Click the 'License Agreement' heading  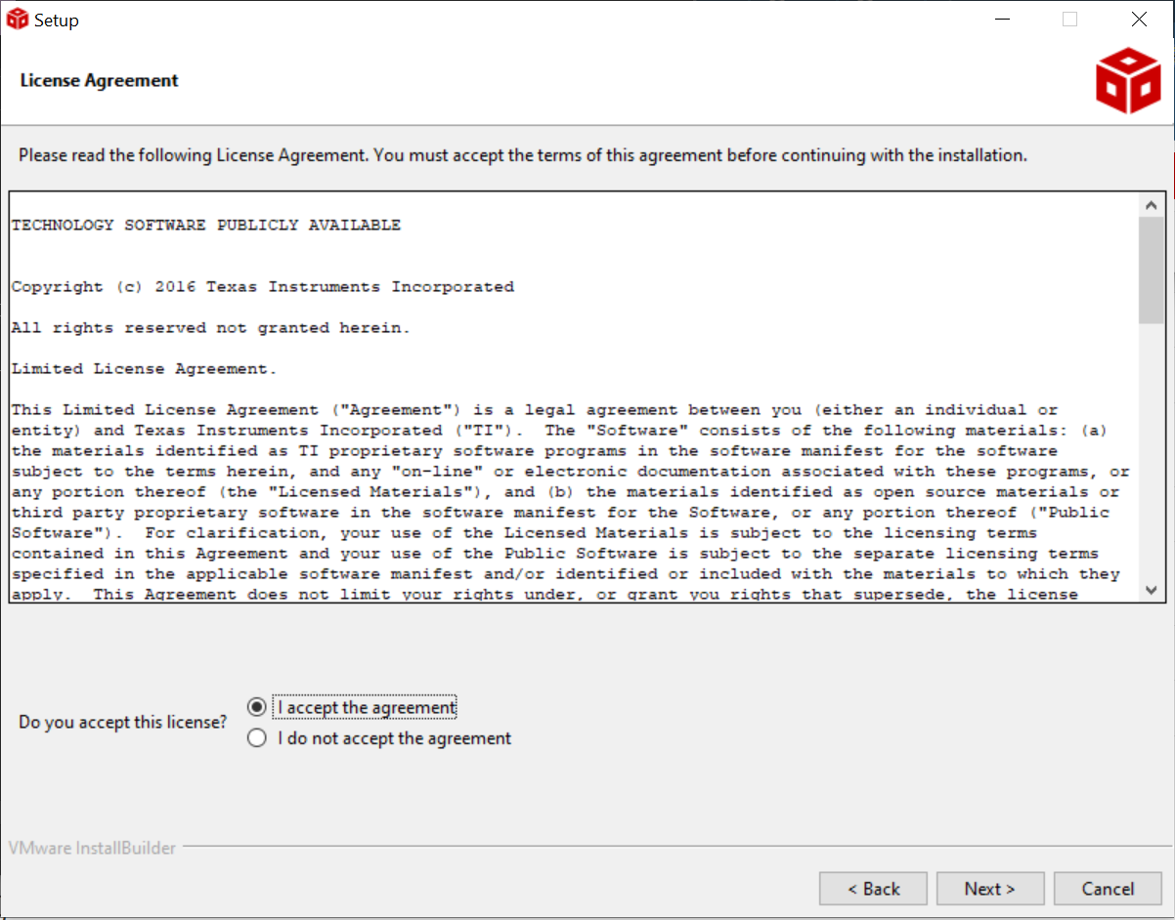99,80
